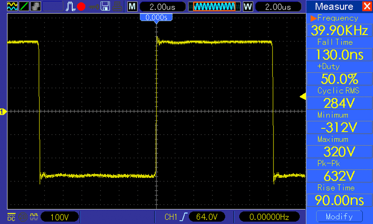The image size is (373, 224).
Task: Click the M timebase value 2.00us
Action: (163, 6)
